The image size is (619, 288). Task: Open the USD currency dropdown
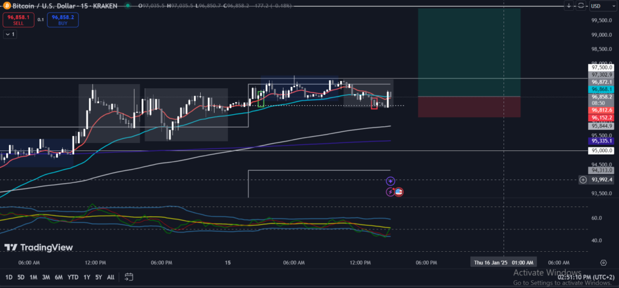(x=598, y=5)
